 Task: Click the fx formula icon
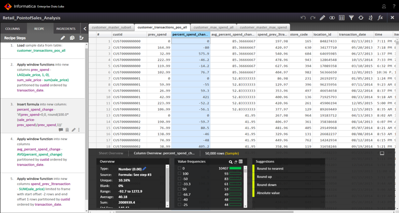380,18
